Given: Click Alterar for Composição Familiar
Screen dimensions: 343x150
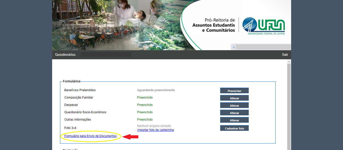Looking at the screenshot, I should 234,98.
